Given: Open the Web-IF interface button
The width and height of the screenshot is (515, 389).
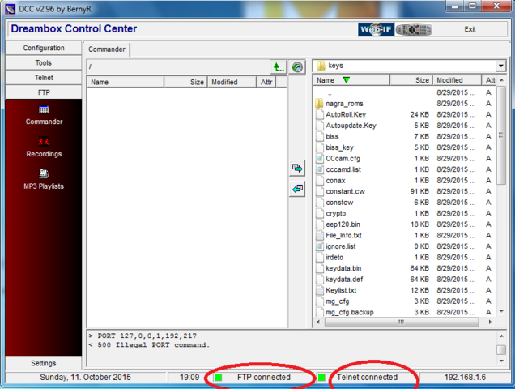Looking at the screenshot, I should coord(376,30).
